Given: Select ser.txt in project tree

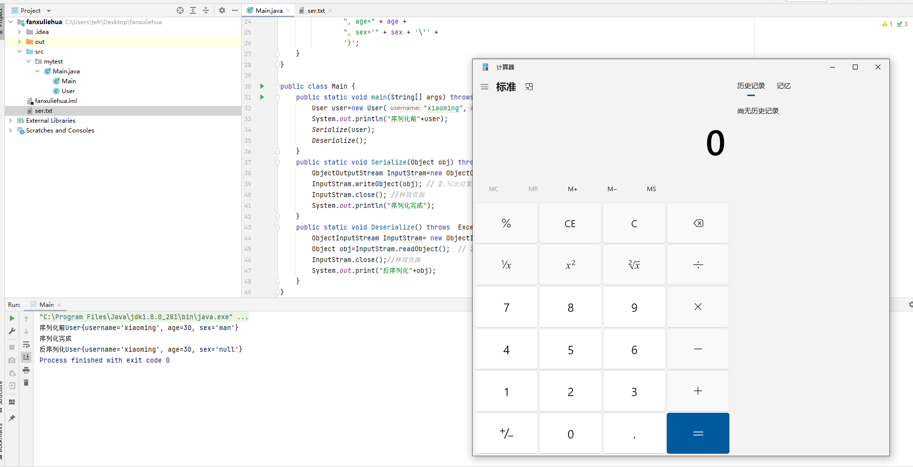Looking at the screenshot, I should pos(39,111).
